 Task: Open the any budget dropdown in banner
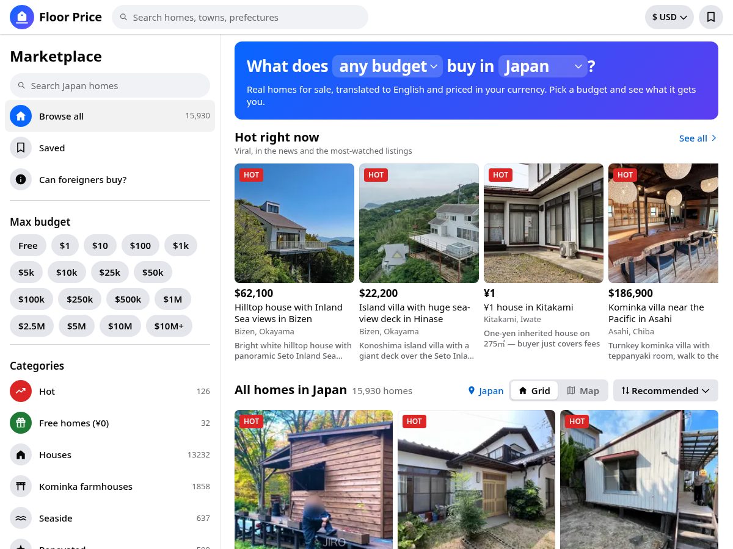tap(387, 66)
